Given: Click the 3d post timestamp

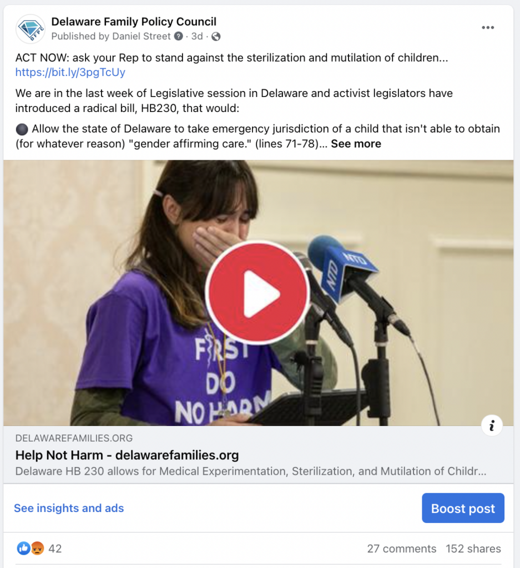Looking at the screenshot, I should pyautogui.click(x=197, y=36).
